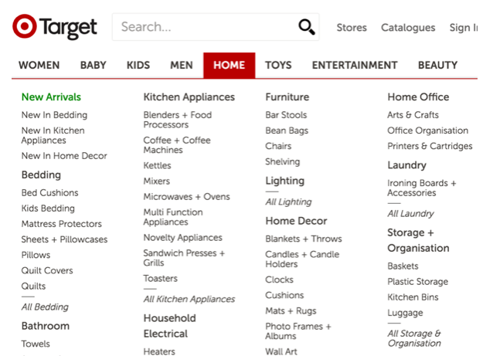The width and height of the screenshot is (493, 356).
Task: Click the search magnifier icon
Action: (x=307, y=27)
